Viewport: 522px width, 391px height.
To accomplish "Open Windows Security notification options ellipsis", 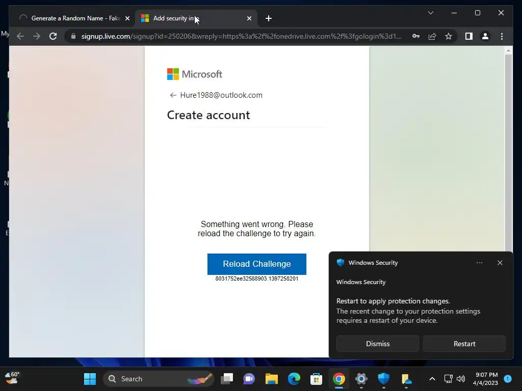I will click(479, 263).
